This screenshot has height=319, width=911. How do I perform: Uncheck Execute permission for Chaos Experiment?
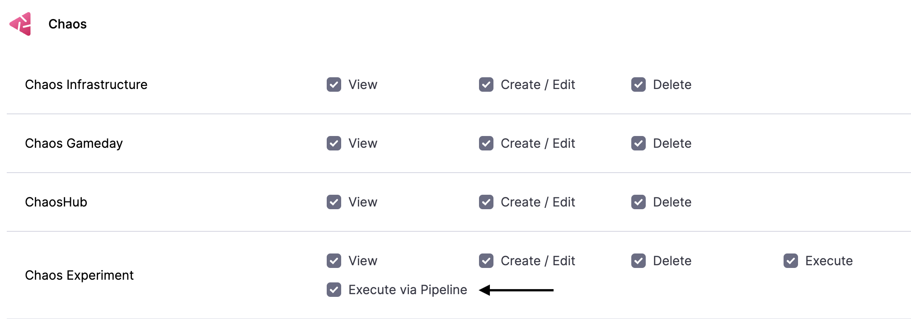pyautogui.click(x=791, y=261)
